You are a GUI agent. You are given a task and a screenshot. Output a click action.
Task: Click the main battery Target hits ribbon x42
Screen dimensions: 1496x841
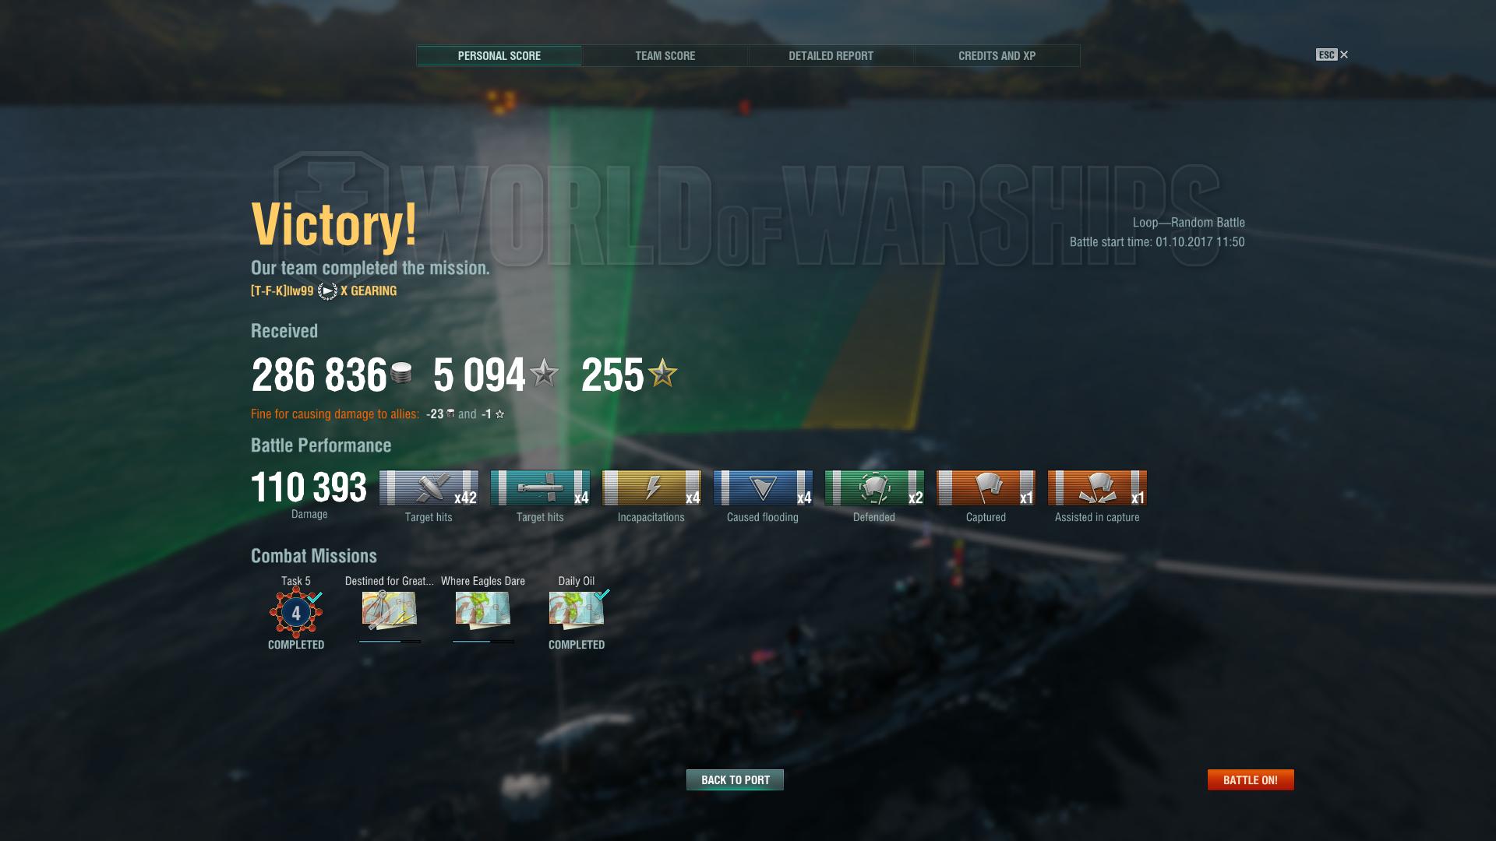[429, 488]
